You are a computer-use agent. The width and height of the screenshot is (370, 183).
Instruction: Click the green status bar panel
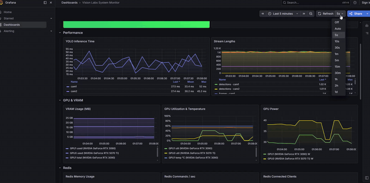pyautogui.click(x=136, y=24)
